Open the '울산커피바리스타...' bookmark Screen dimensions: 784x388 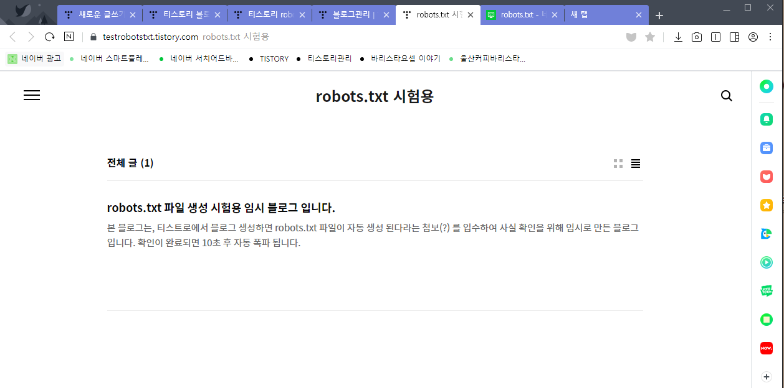point(487,59)
